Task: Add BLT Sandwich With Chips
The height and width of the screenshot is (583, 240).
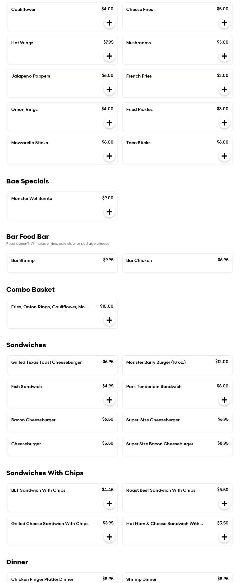Action: point(109,504)
